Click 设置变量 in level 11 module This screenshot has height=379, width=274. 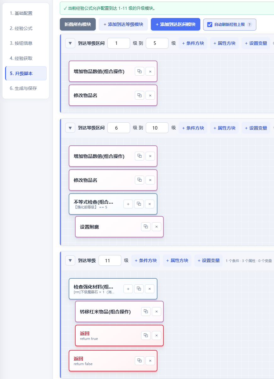(x=209, y=260)
